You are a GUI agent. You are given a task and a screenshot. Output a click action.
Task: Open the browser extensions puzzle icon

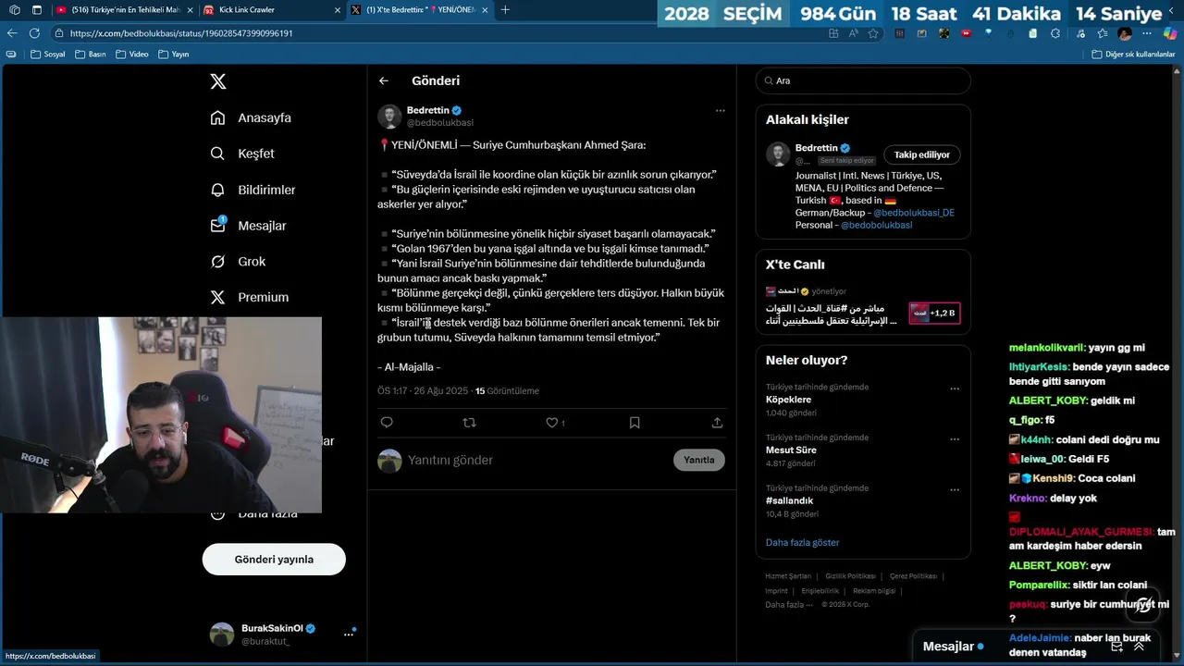pyautogui.click(x=1055, y=33)
